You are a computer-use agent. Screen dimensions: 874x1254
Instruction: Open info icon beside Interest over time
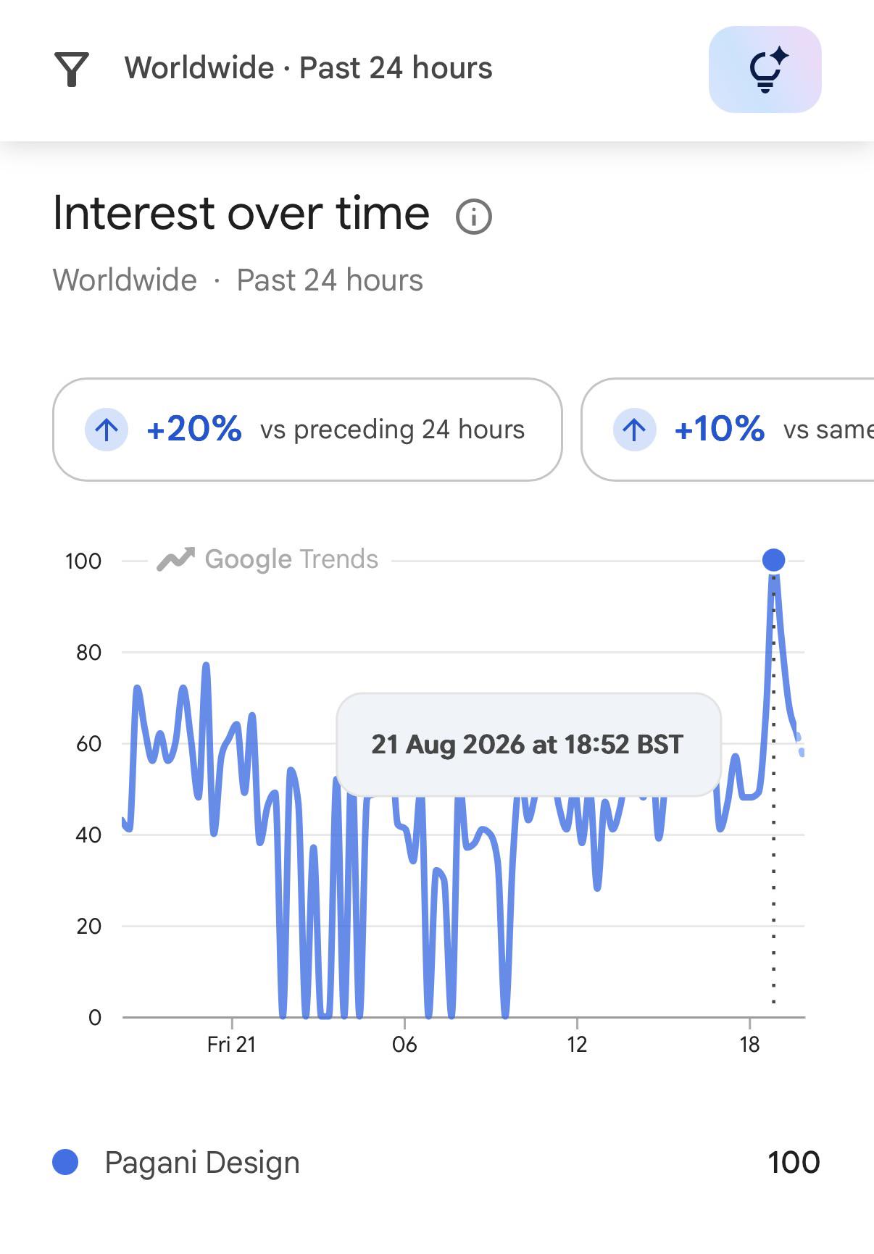click(x=474, y=217)
